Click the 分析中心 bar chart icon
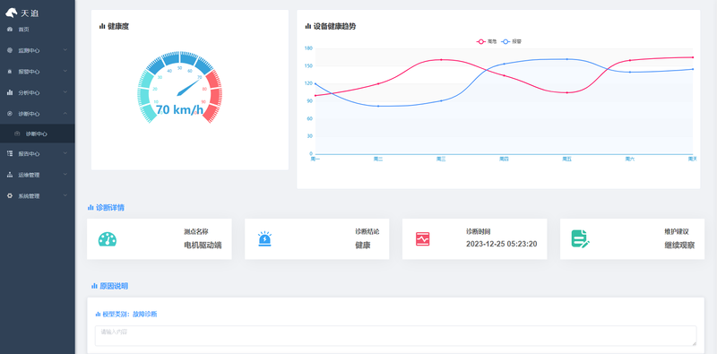The height and width of the screenshot is (354, 717). [10, 92]
